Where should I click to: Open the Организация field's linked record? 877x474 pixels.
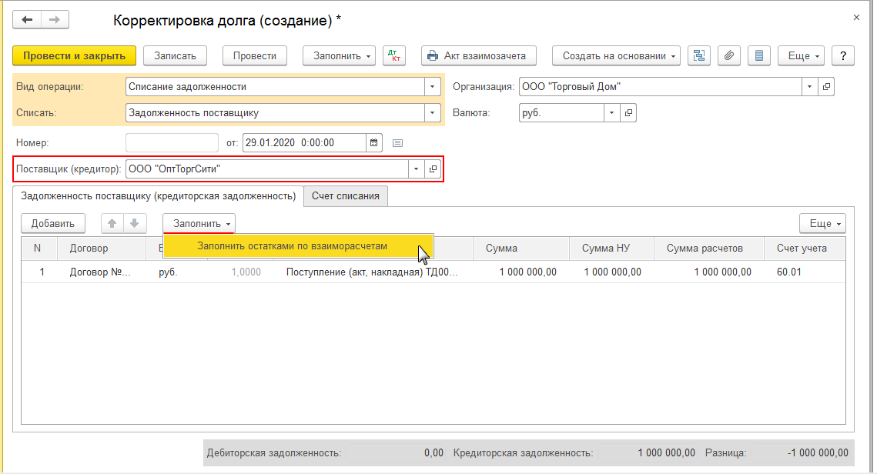pos(827,87)
